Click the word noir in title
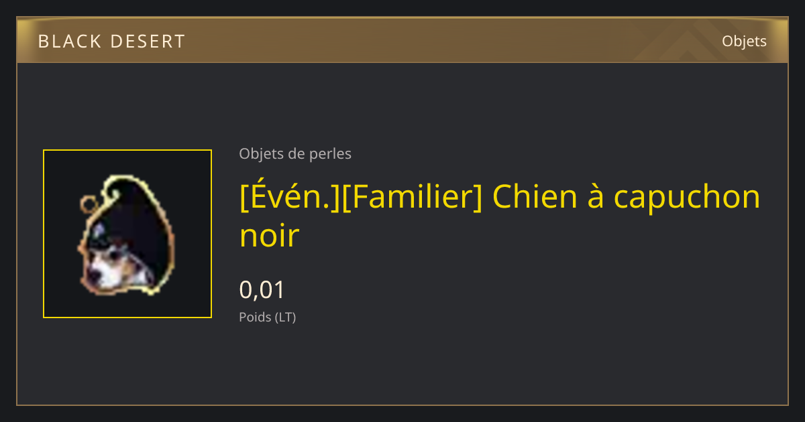805x422 pixels. 269,236
